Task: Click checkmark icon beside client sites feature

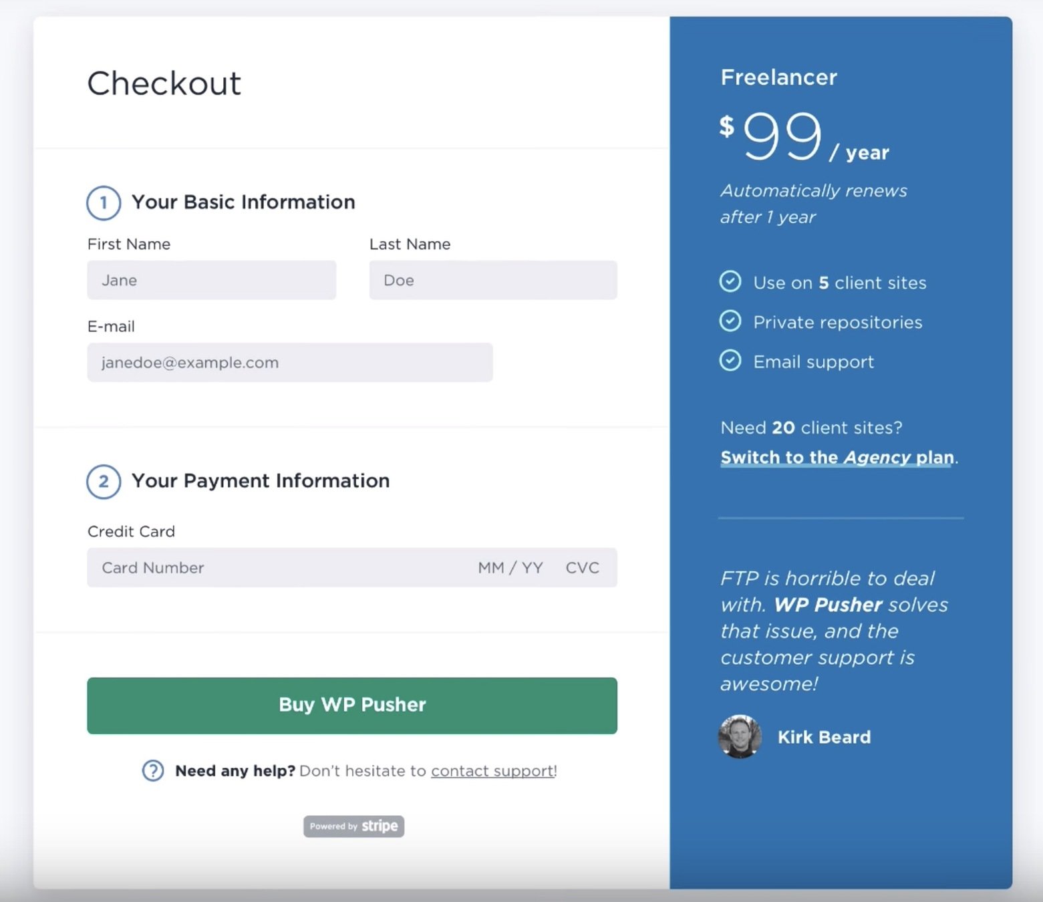Action: point(730,281)
